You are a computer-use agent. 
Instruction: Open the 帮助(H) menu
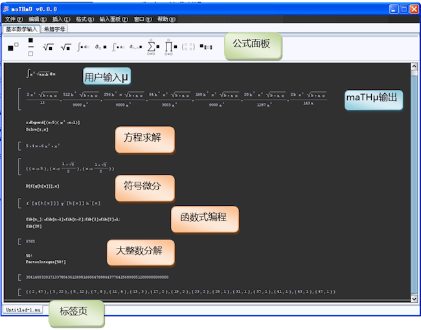click(166, 19)
